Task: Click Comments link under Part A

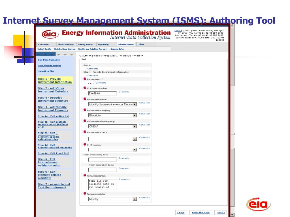Action: point(93,69)
